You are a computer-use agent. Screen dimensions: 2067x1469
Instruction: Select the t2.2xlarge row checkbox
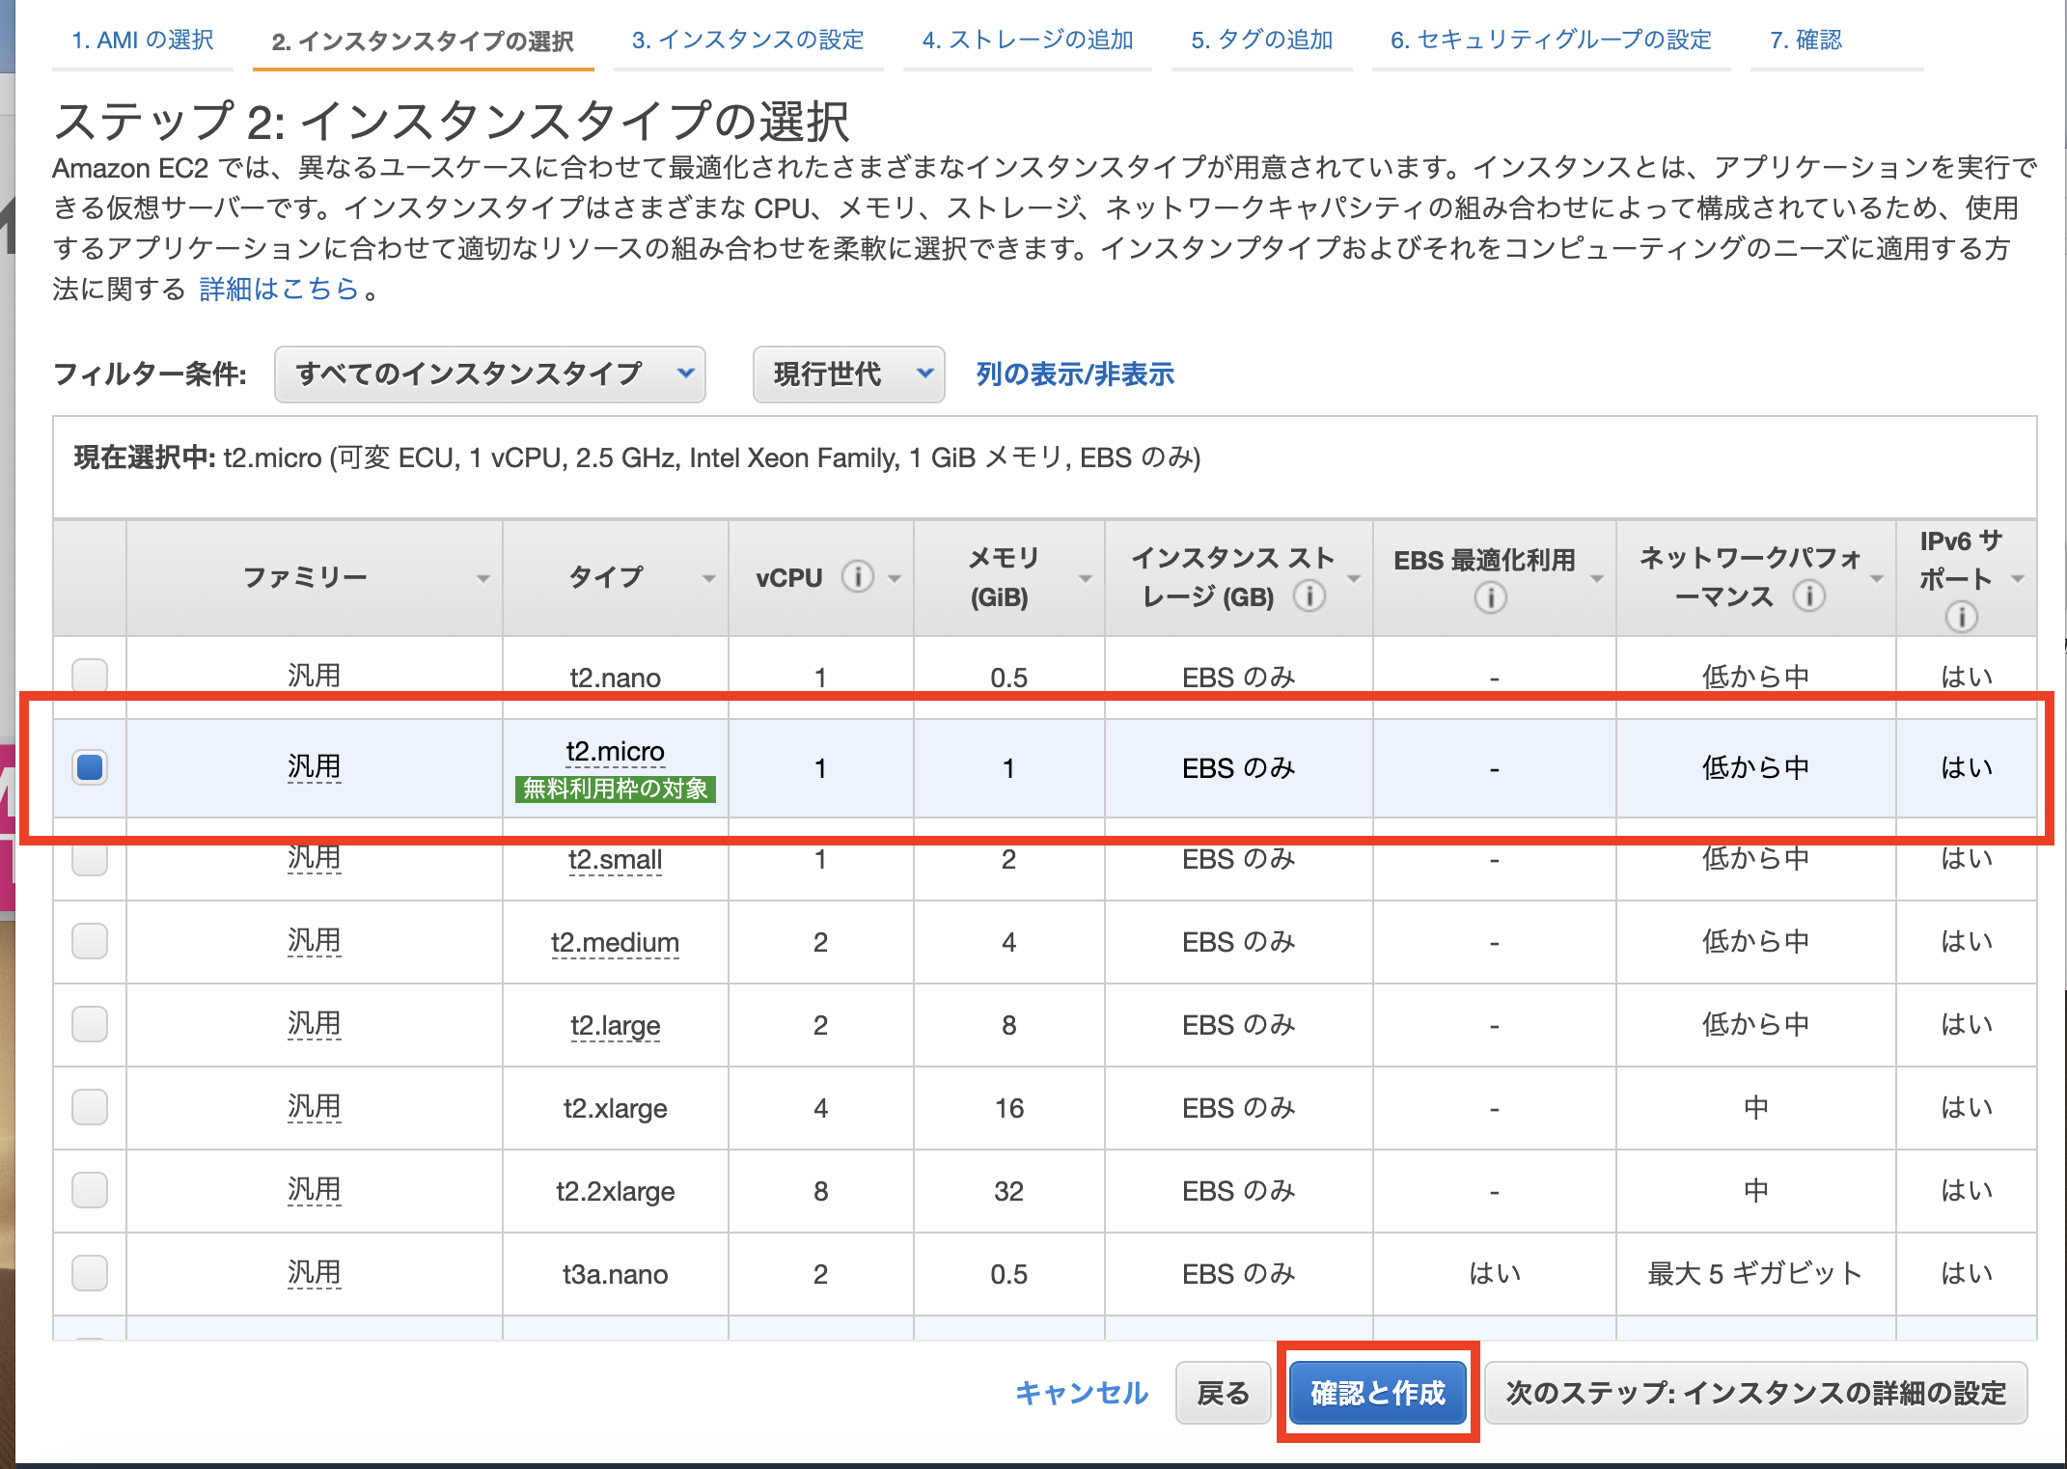tap(90, 1190)
